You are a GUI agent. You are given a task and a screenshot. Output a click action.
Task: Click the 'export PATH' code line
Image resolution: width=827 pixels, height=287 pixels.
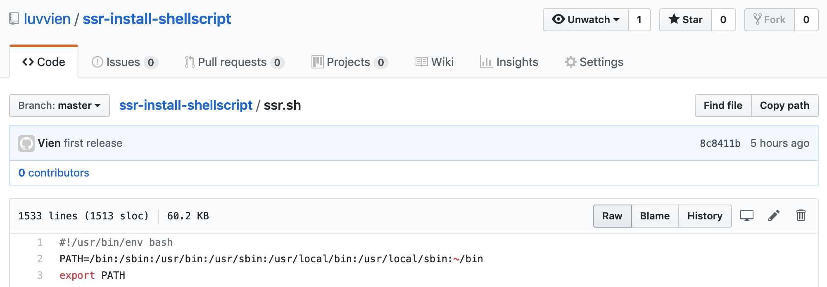tap(93, 275)
